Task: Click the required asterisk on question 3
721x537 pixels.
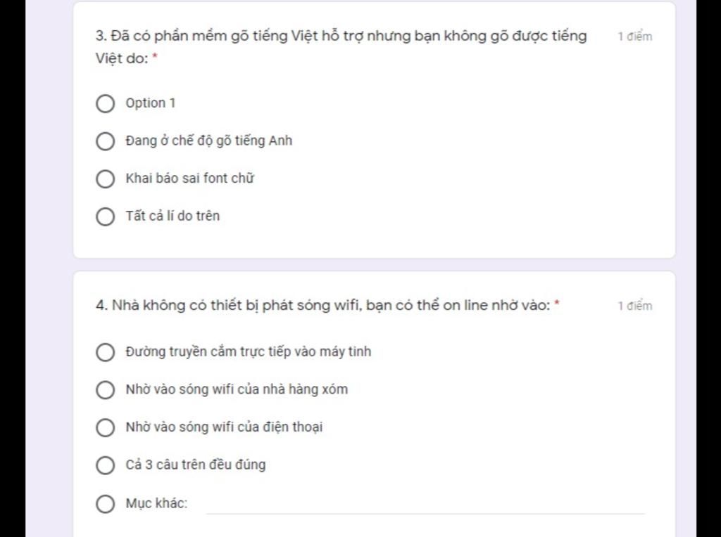Action: point(155,58)
